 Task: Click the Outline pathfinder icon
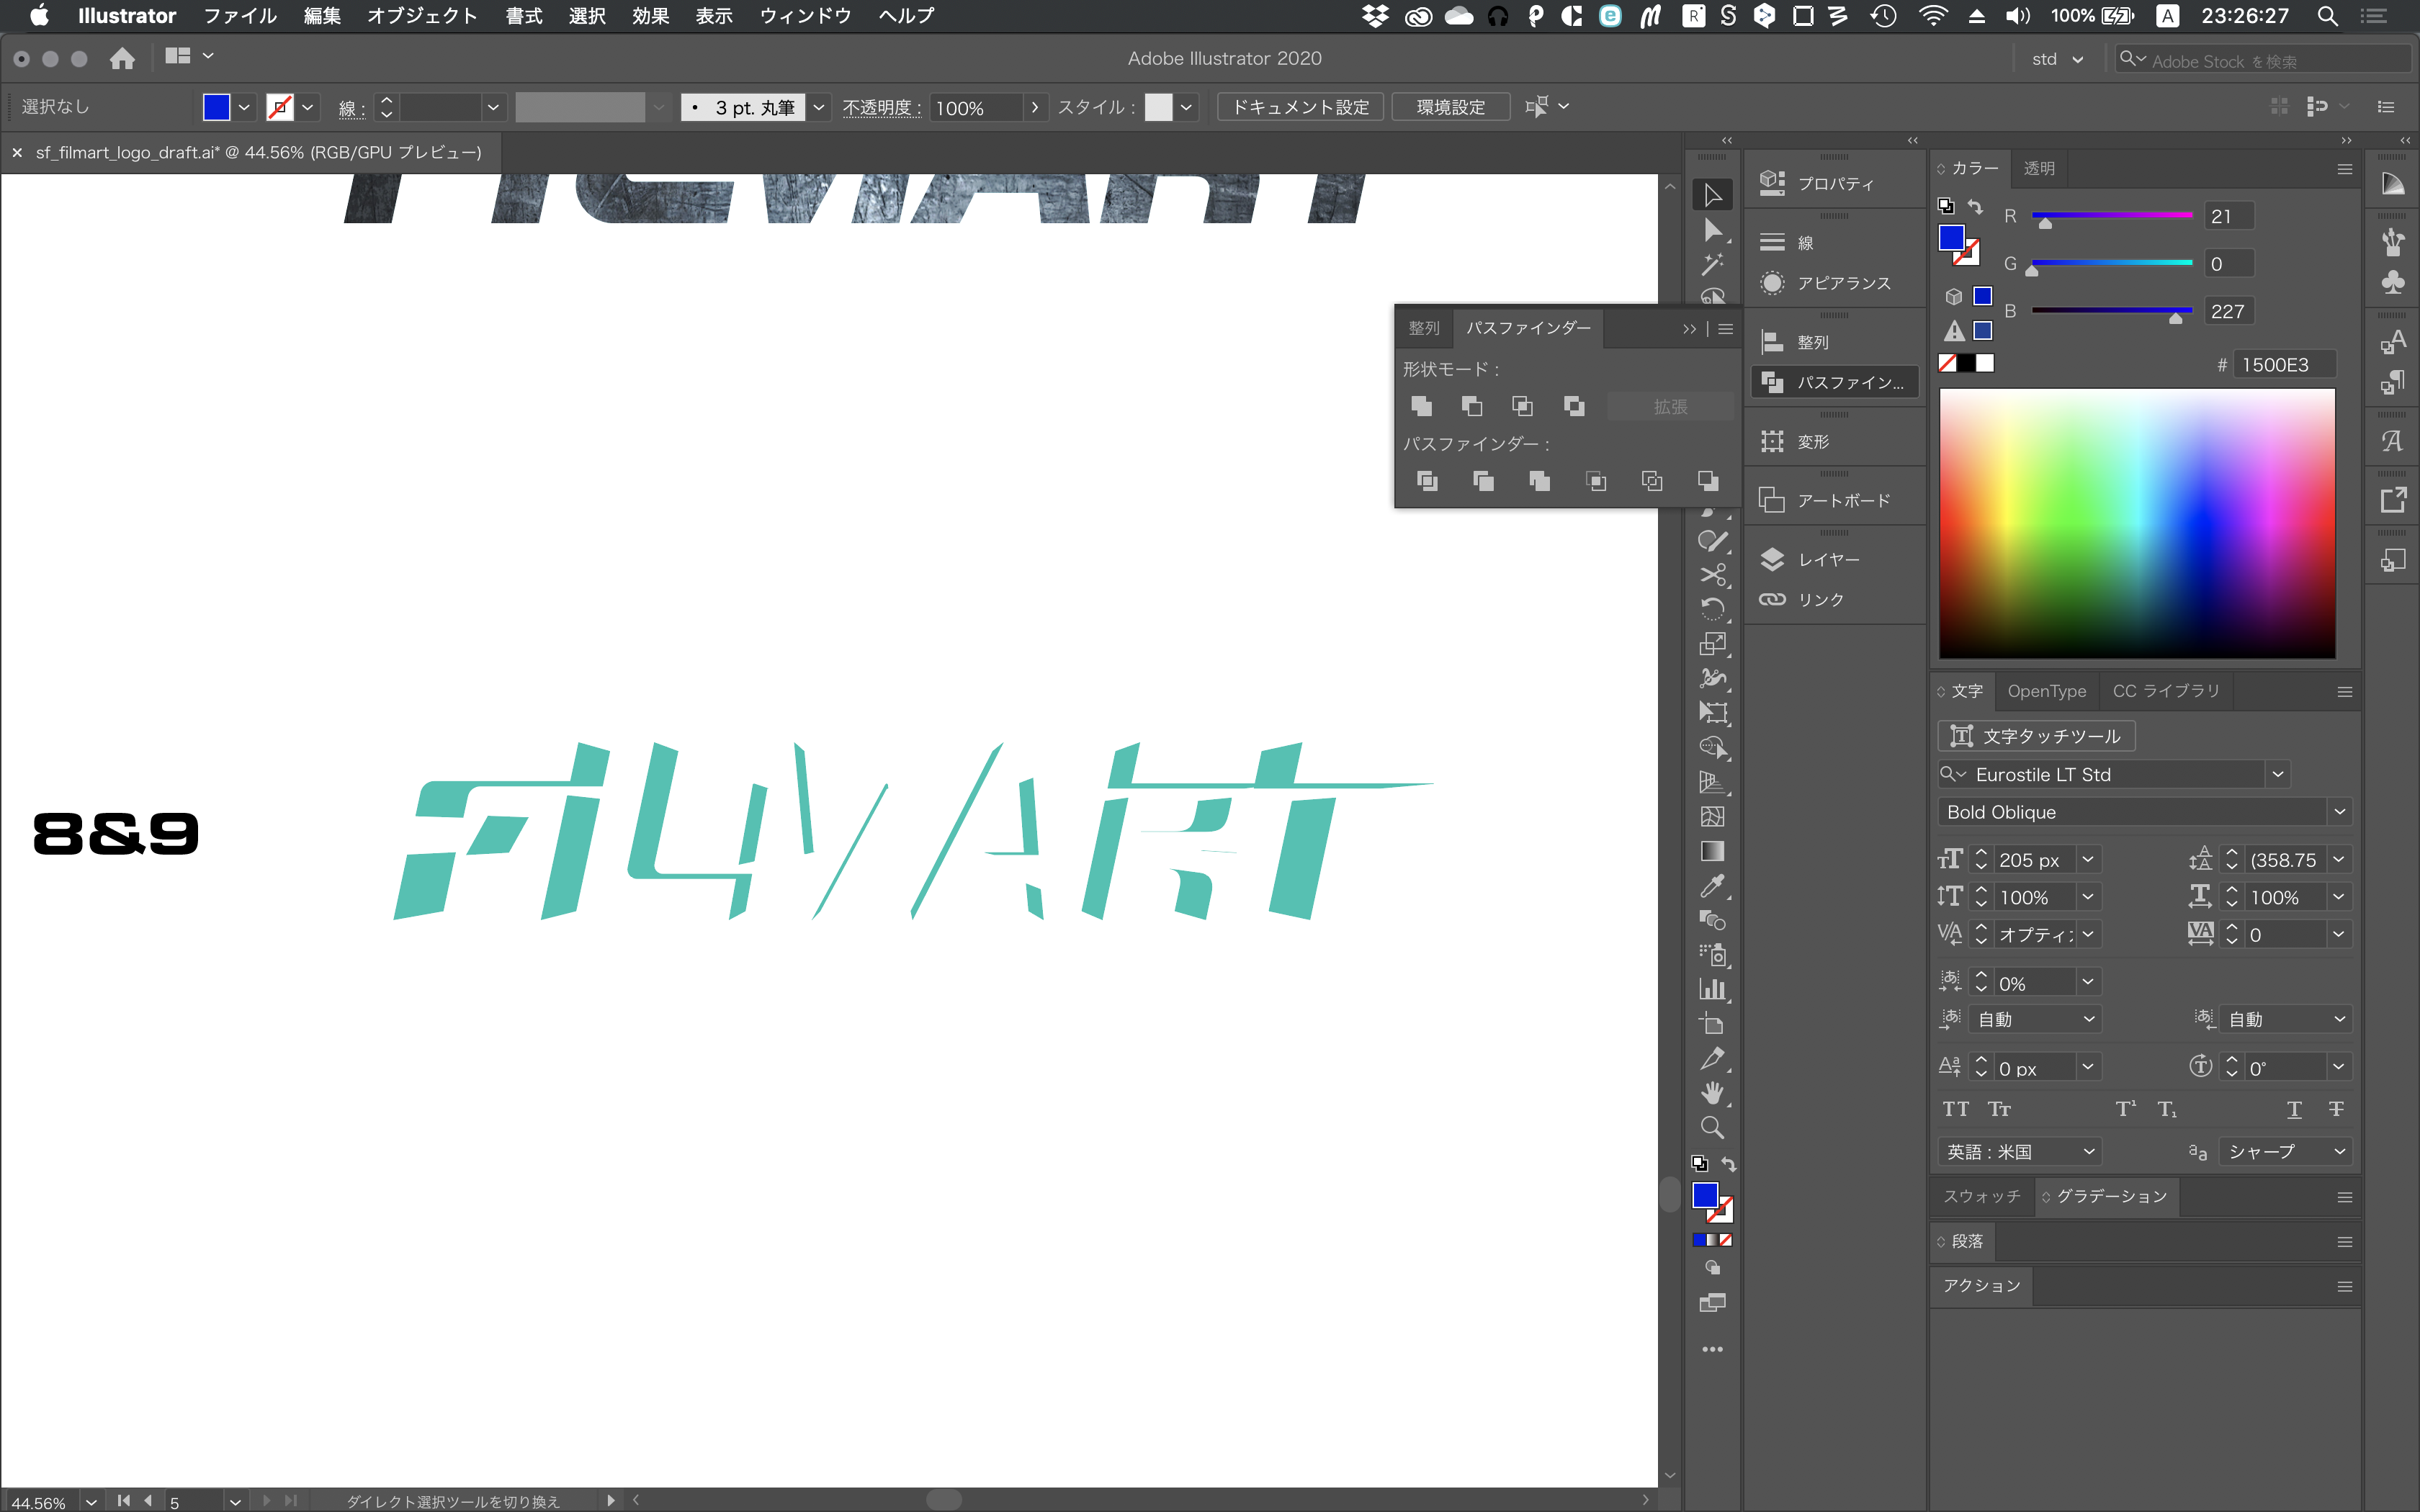pyautogui.click(x=1652, y=481)
